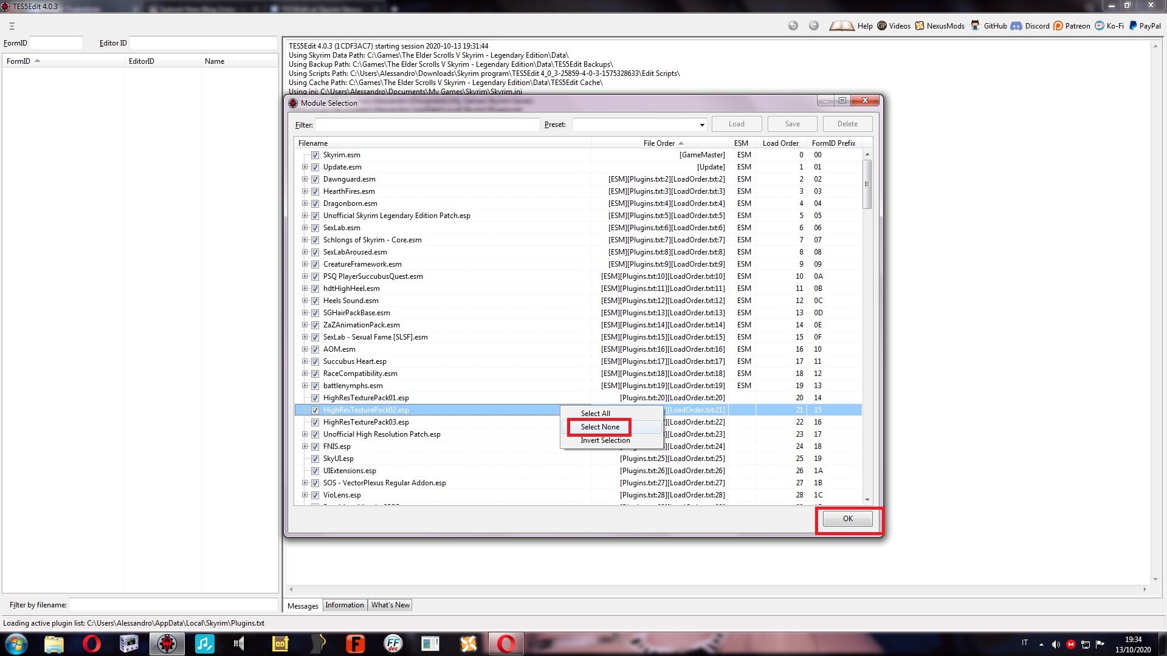Screen dimensions: 1167x656
Task: Open the Preset dropdown
Action: 702,125
